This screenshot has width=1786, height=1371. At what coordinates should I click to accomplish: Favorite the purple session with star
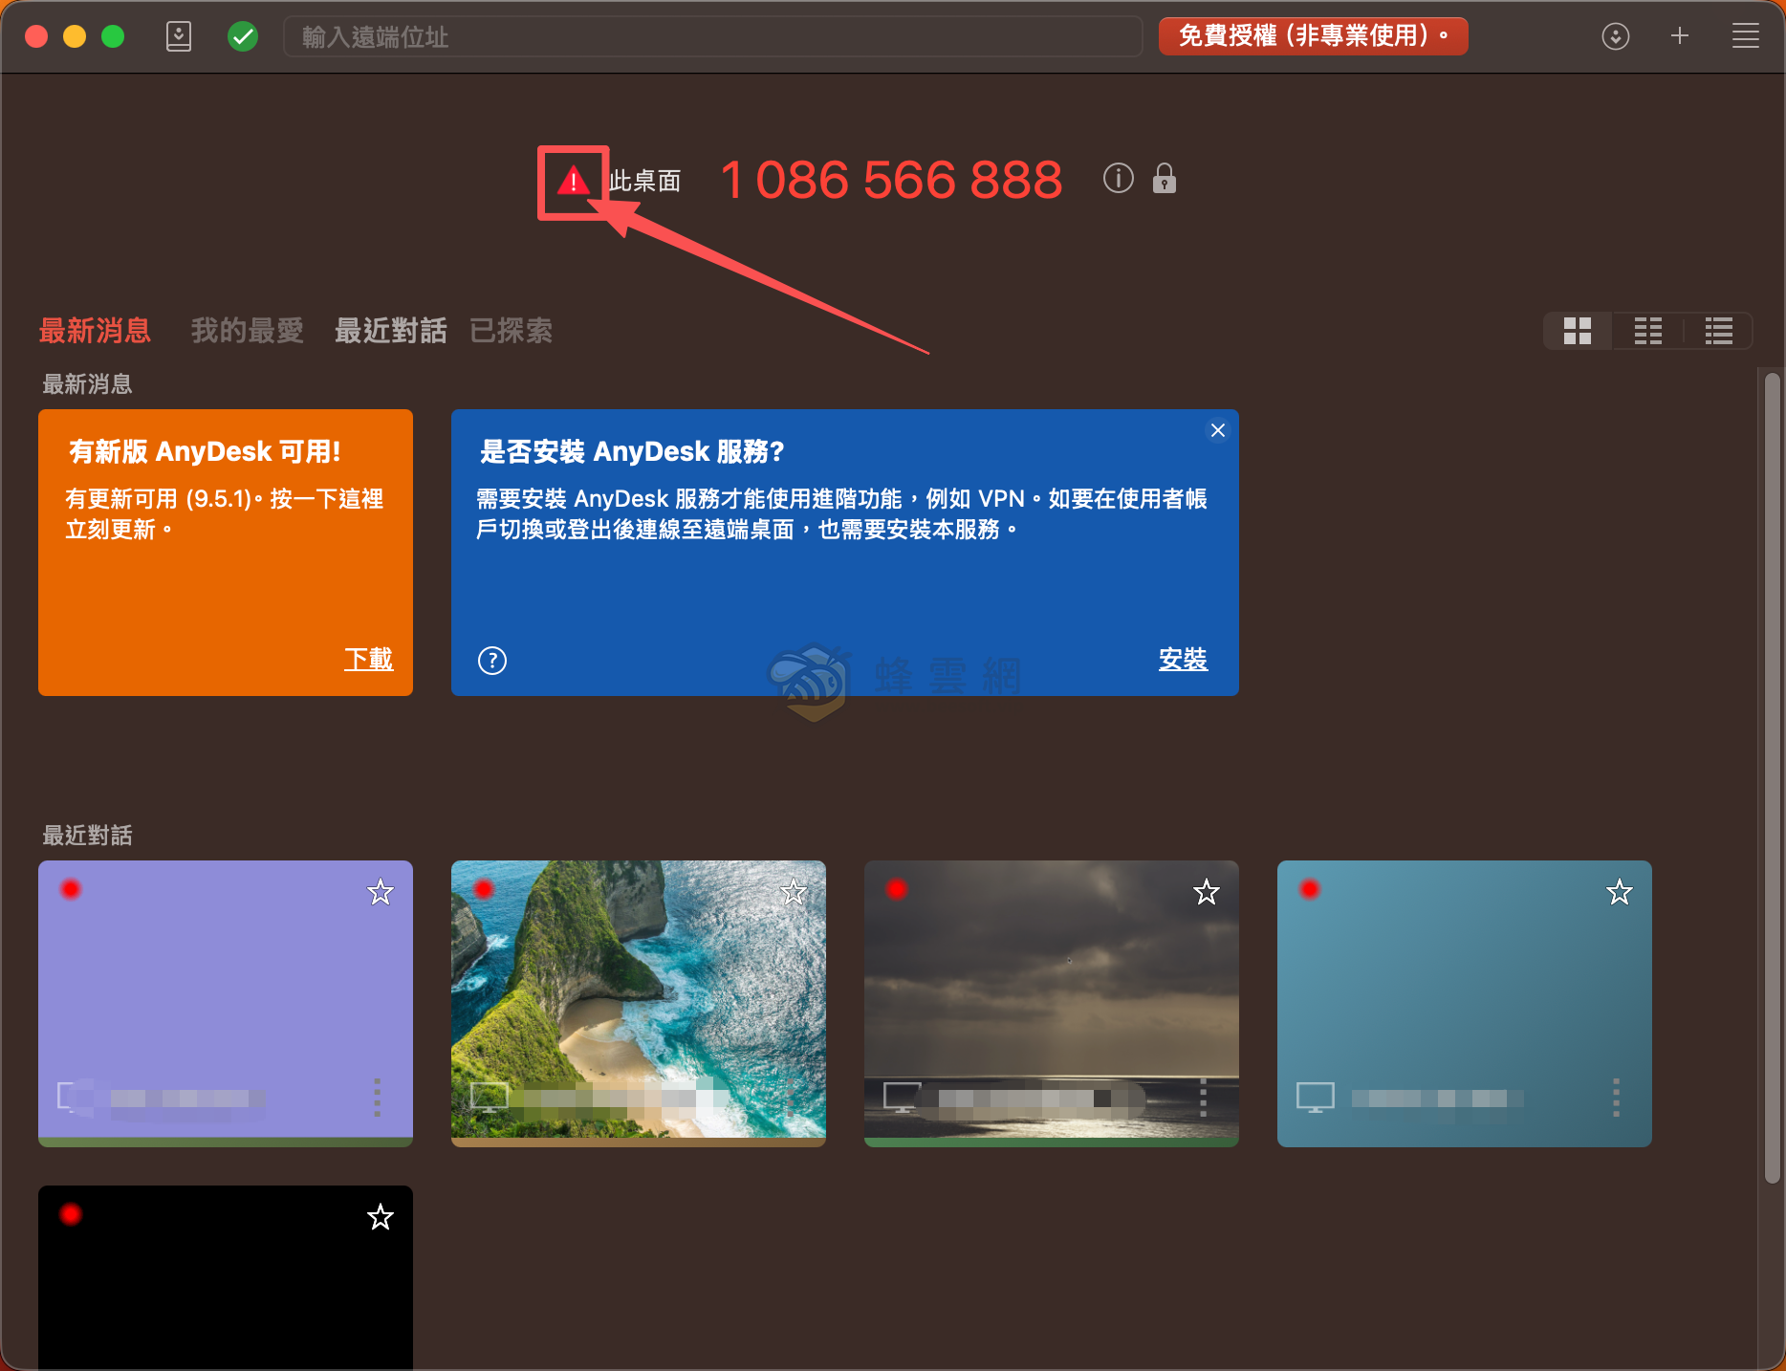(381, 892)
